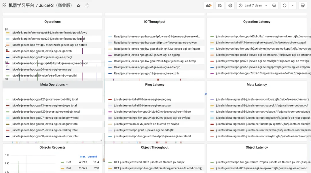Click the yellow Put series color swatch
Screen dimensions: 311x173
62,168
